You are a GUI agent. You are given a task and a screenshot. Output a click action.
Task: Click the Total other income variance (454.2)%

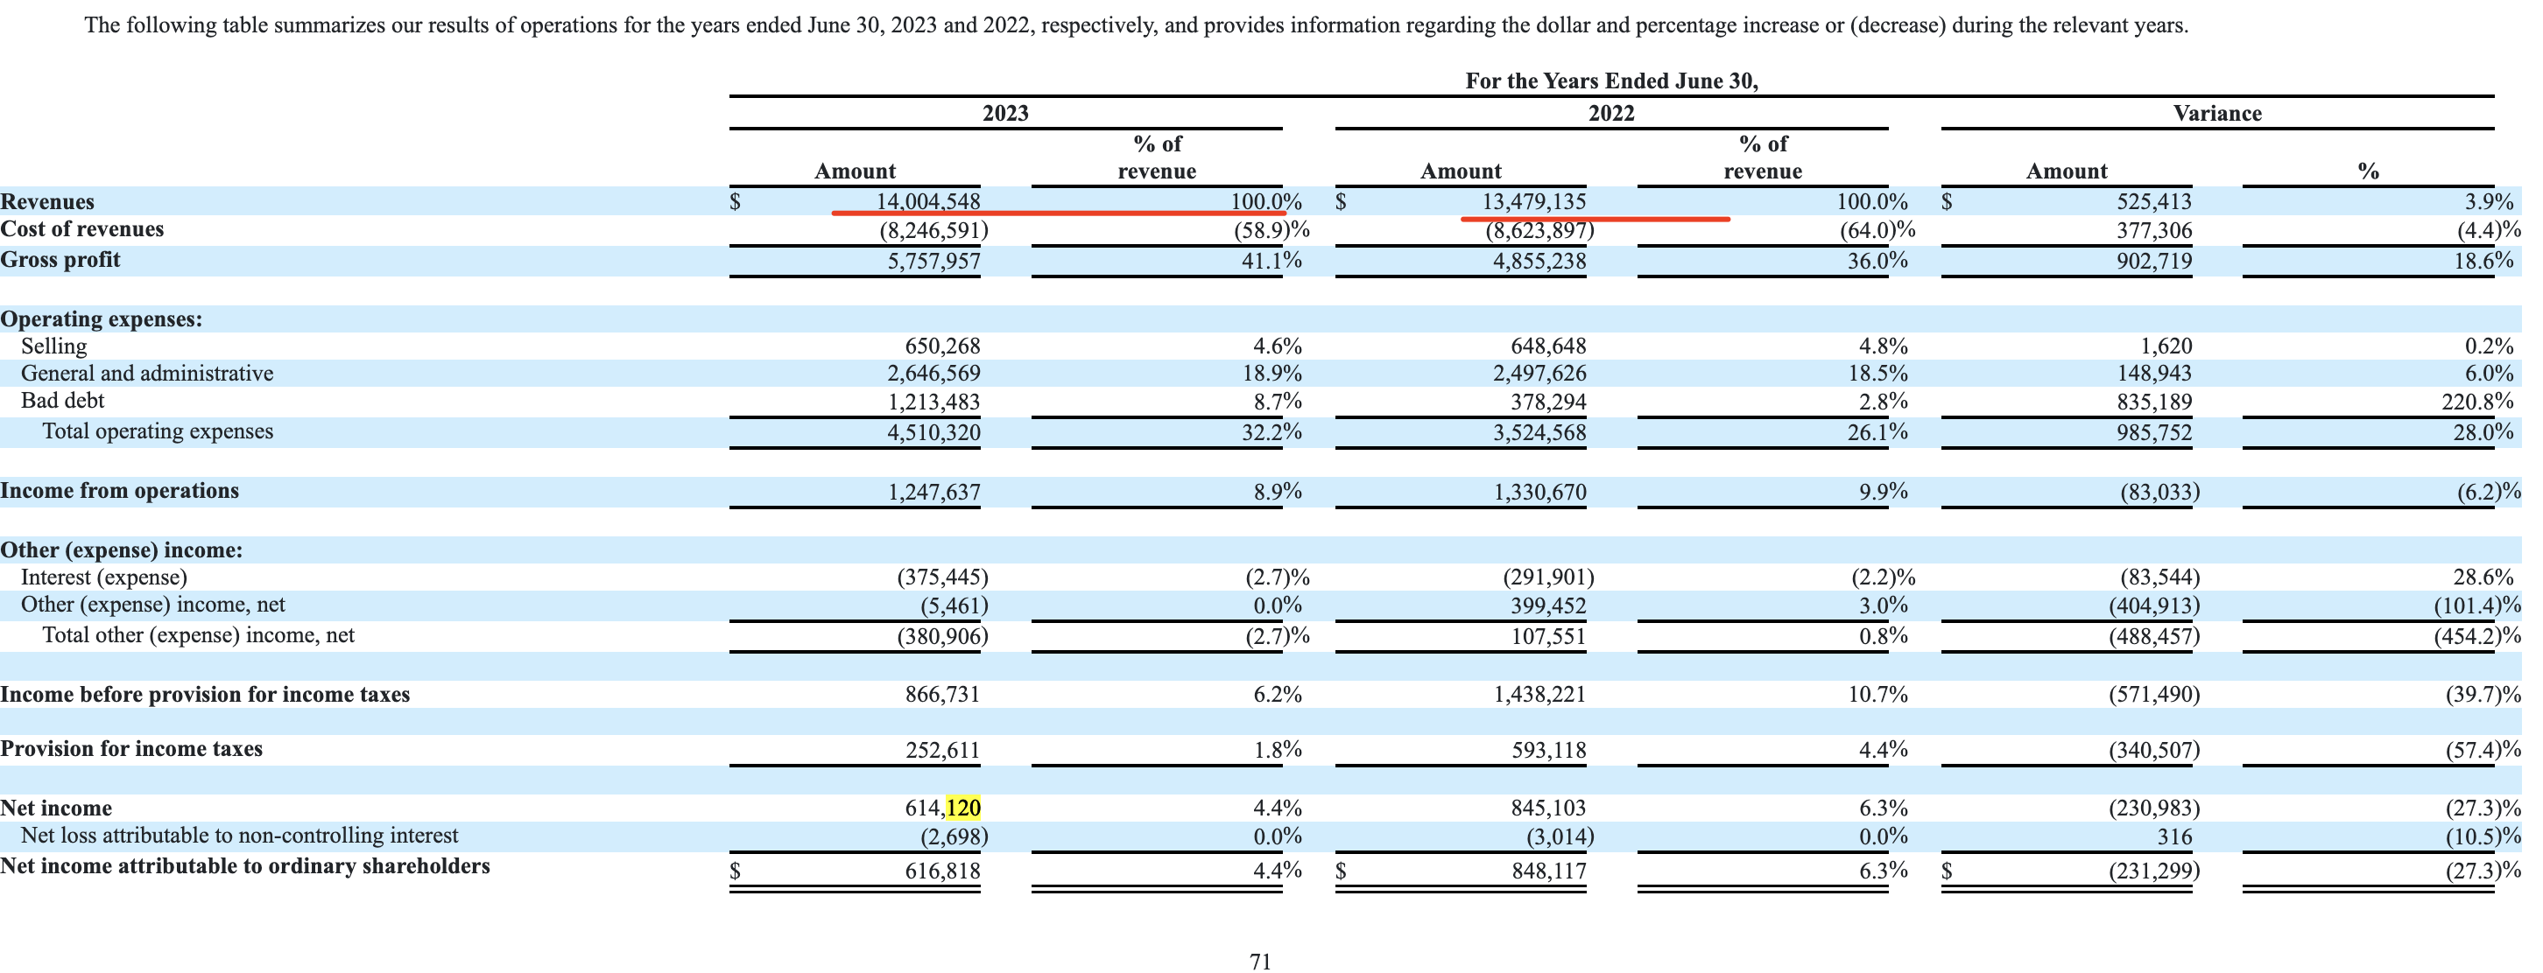coord(2476,635)
